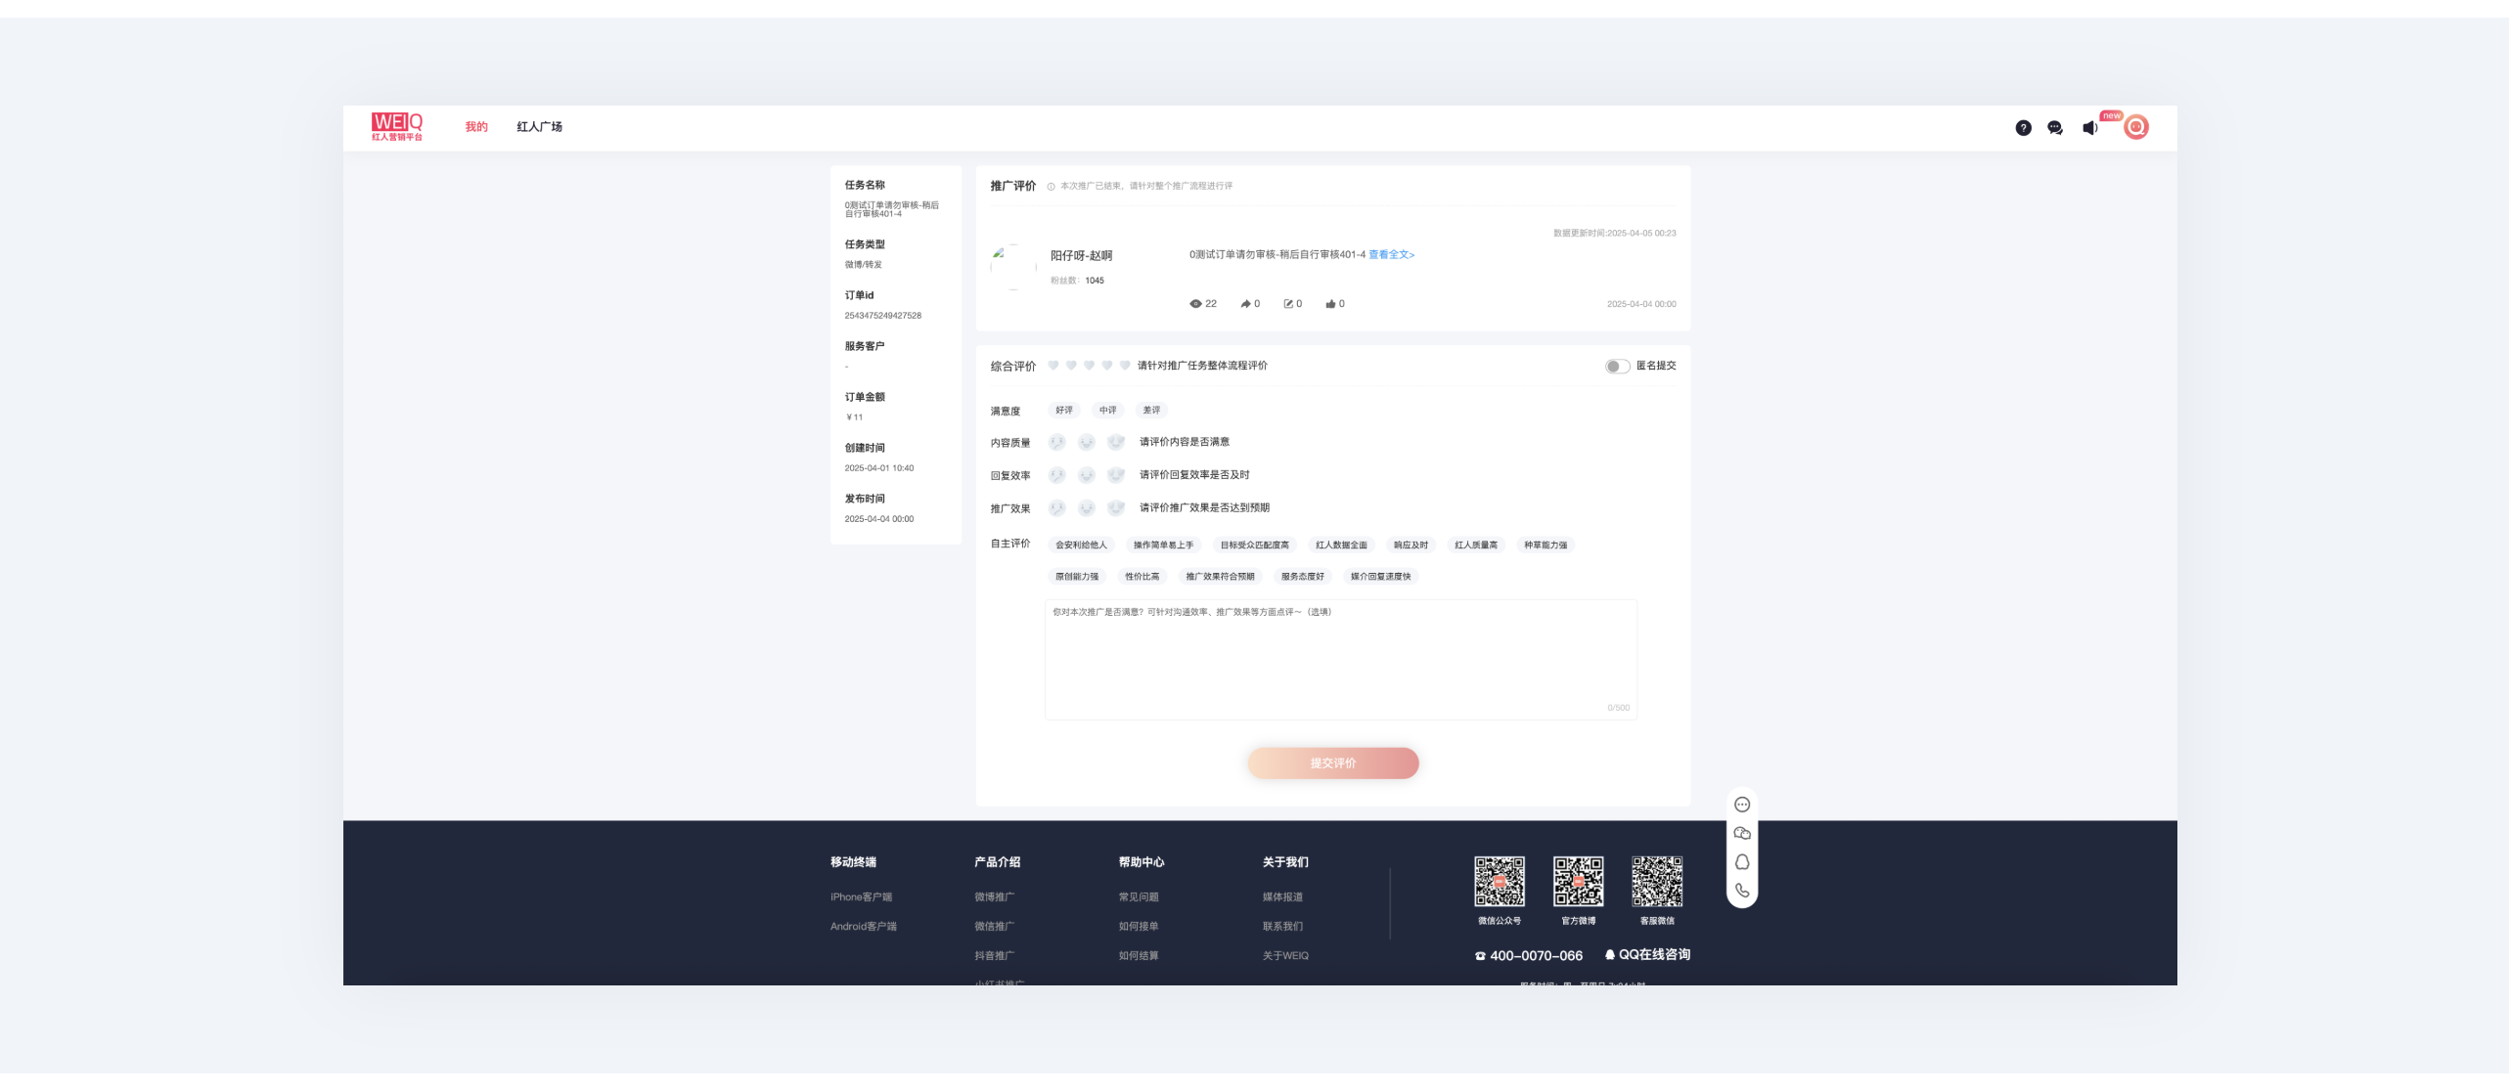Screen dimensions: 2509x1091
Task: Click the announcements speaker icon
Action: click(2089, 128)
